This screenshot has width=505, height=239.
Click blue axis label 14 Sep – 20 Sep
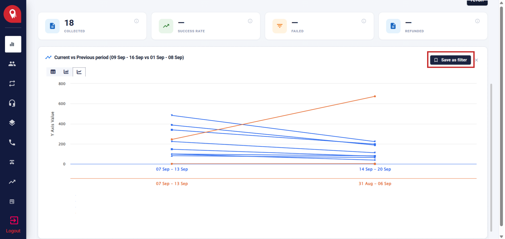pos(375,169)
